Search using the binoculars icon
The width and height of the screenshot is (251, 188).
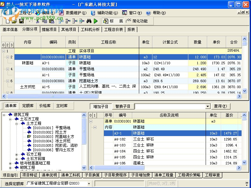pos(89,21)
